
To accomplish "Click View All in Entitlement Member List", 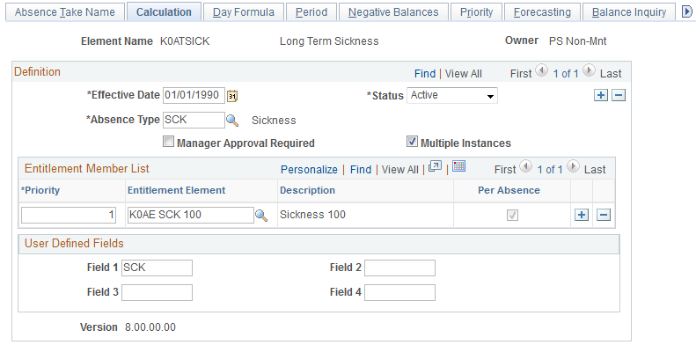I will click(x=400, y=170).
